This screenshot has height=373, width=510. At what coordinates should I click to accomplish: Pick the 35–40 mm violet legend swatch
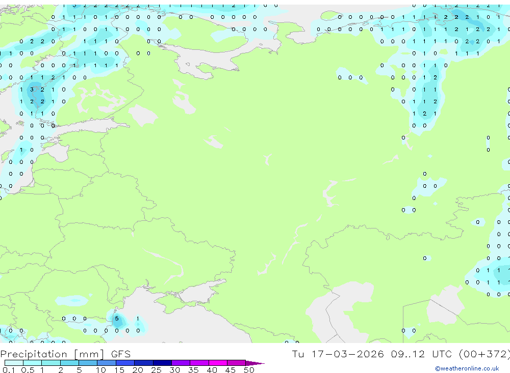[x=199, y=363]
